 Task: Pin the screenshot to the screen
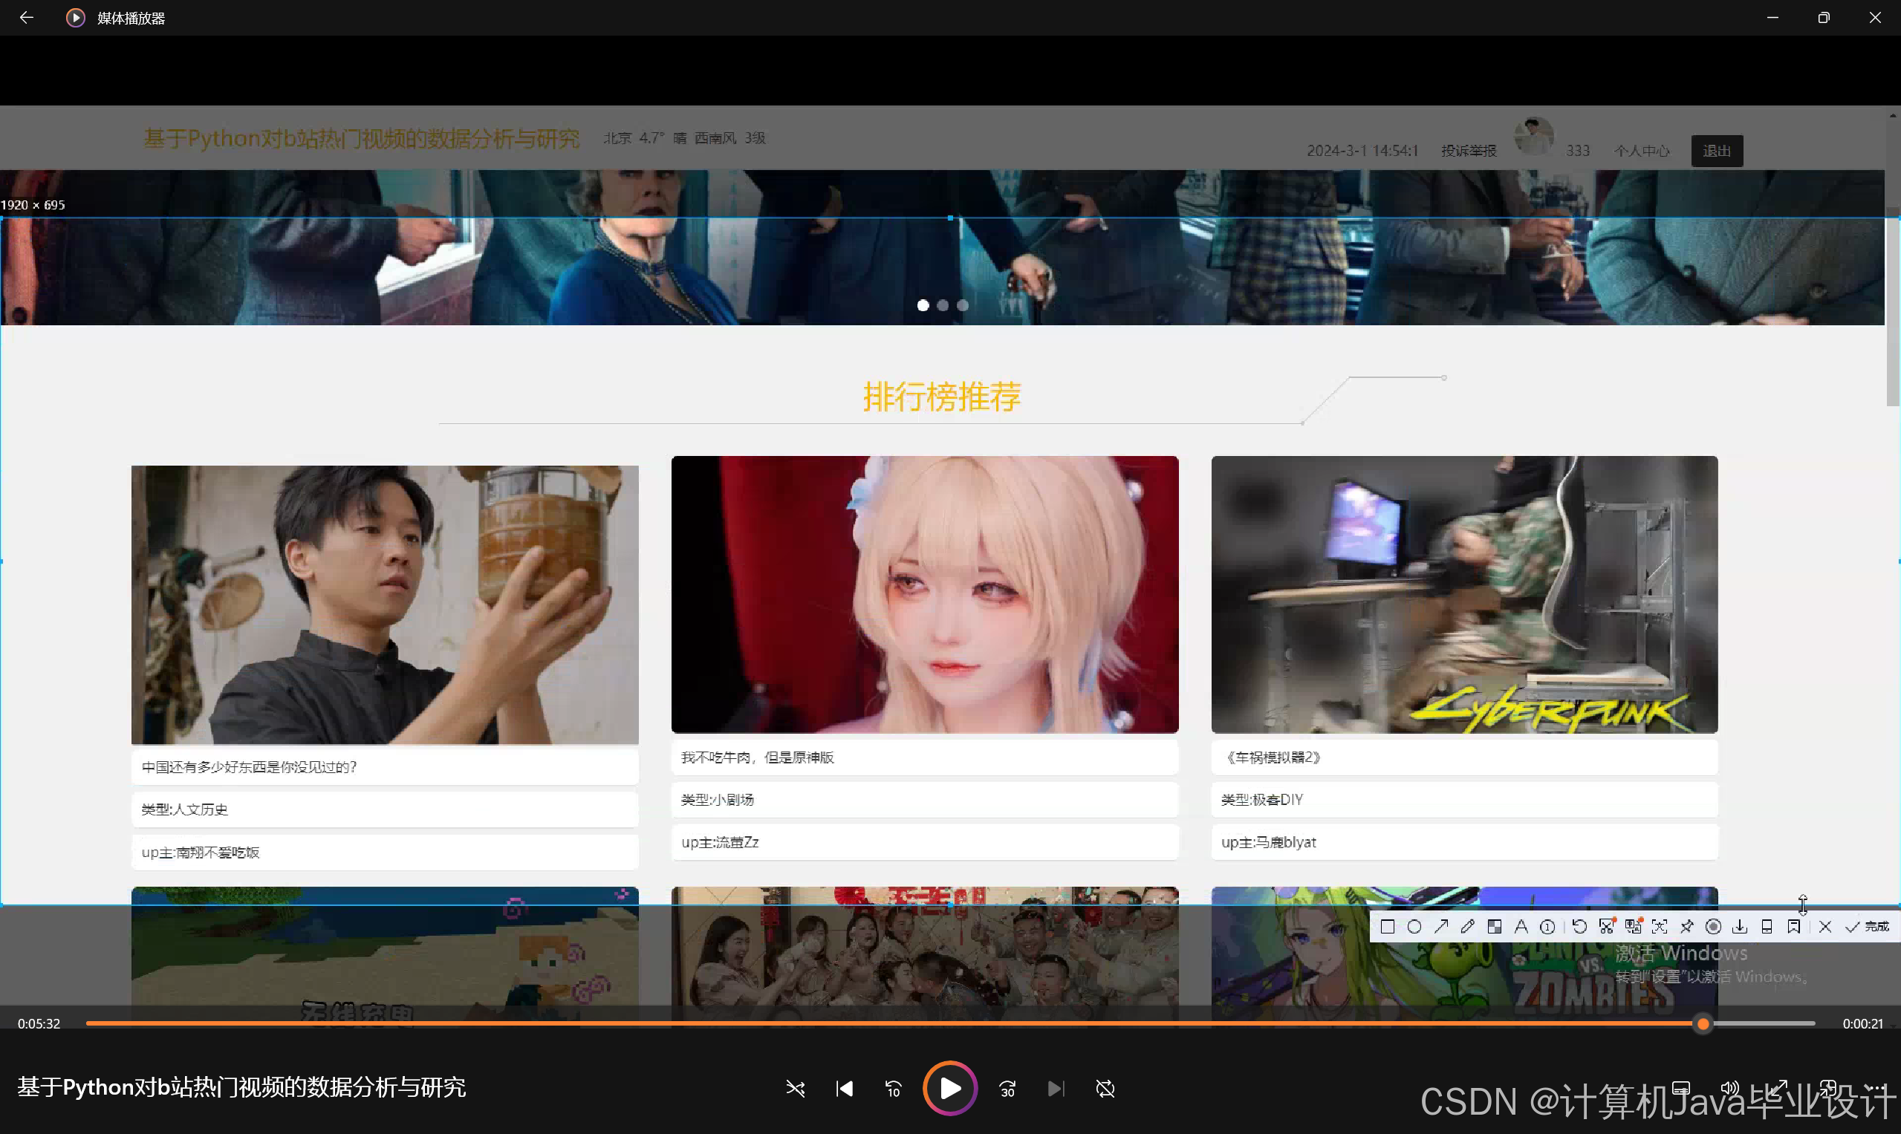click(1686, 927)
